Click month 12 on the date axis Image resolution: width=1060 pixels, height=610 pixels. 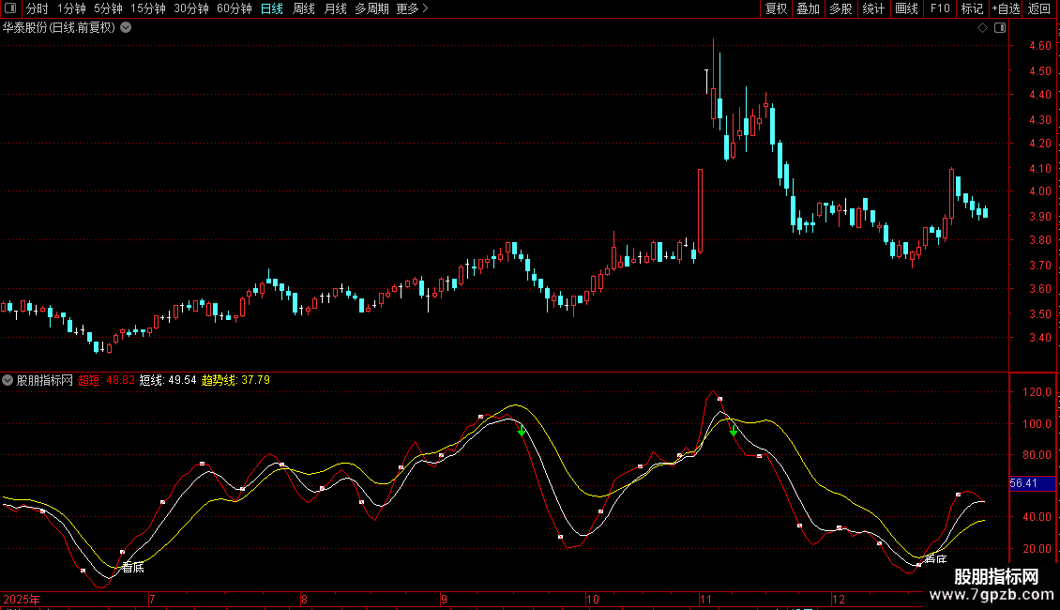click(x=839, y=599)
